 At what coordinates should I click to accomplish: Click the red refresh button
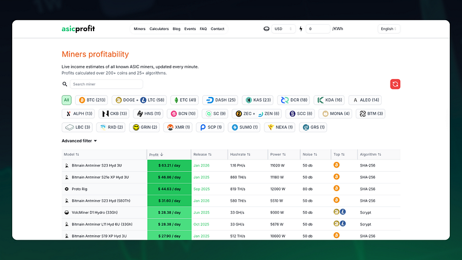point(395,84)
